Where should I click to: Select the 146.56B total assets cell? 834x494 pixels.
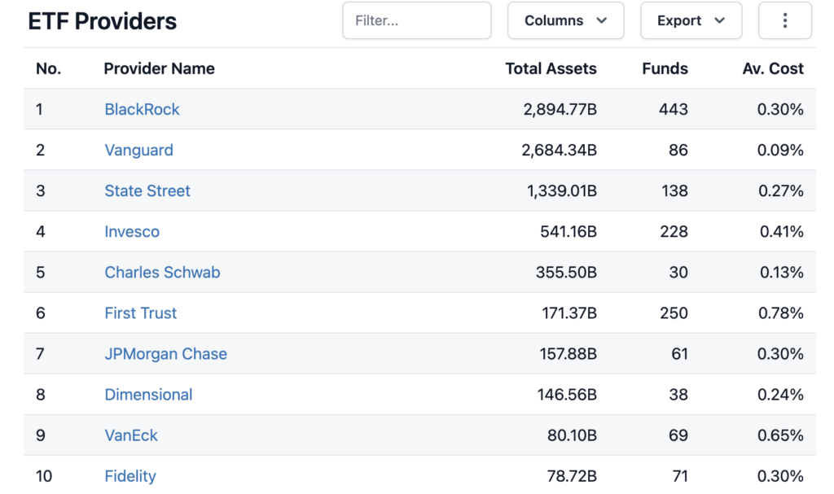pyautogui.click(x=567, y=395)
